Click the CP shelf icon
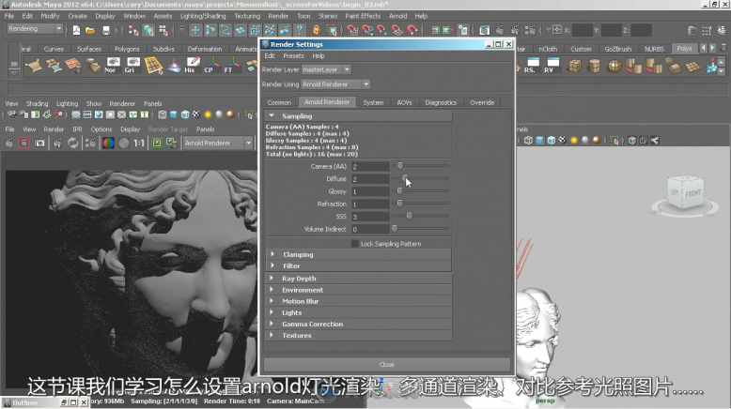731x409 pixels. click(211, 65)
